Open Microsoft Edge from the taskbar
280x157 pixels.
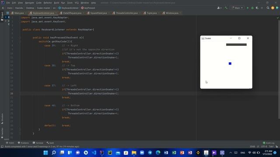click(x=158, y=153)
